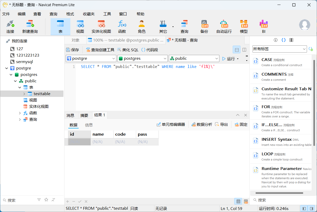Toggle form view in the result footer
Screen dimensions: 317x212
point(246,201)
